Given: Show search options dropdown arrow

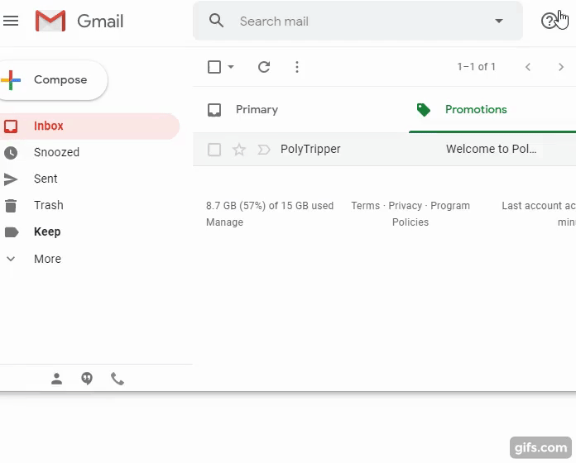Looking at the screenshot, I should (x=498, y=21).
